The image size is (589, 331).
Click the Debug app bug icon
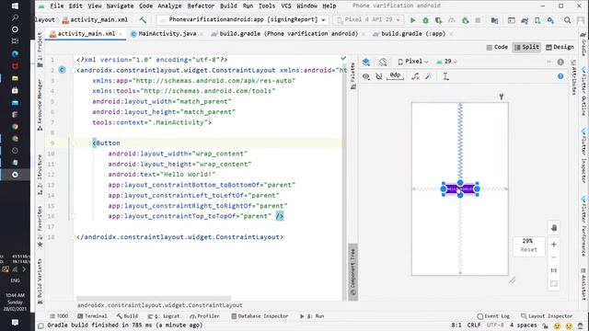click(x=425, y=20)
